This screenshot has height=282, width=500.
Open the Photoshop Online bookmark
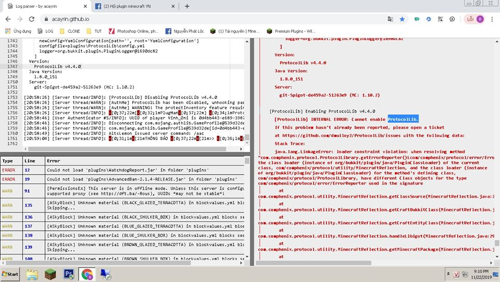[134, 31]
